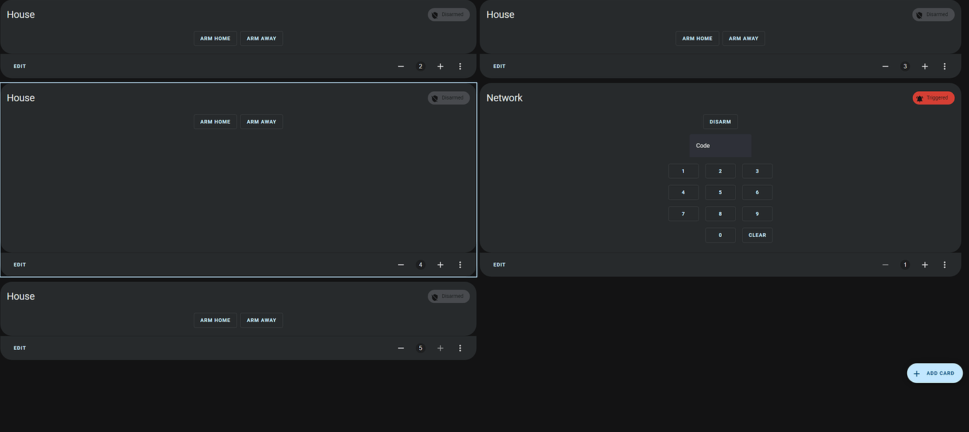969x432 pixels.
Task: Open the overflow menu on the selected House card
Action: point(460,264)
